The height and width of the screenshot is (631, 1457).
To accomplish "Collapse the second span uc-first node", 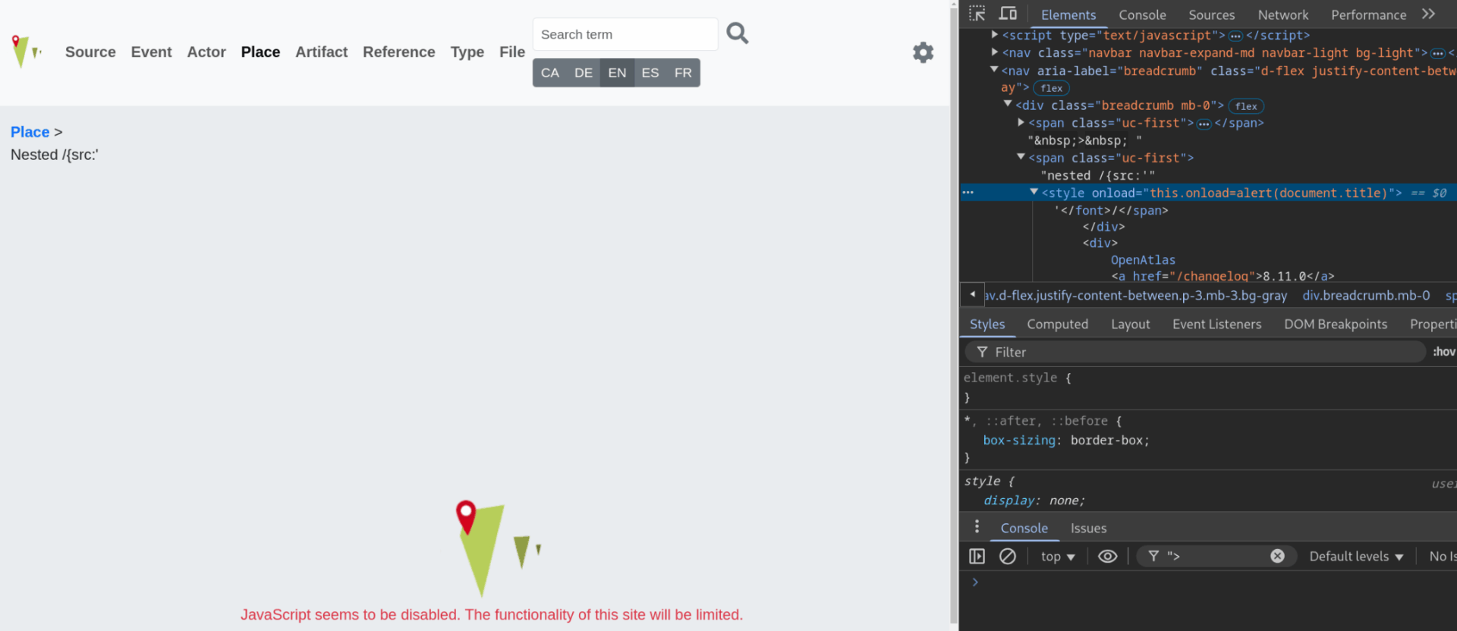I will [x=1021, y=156].
